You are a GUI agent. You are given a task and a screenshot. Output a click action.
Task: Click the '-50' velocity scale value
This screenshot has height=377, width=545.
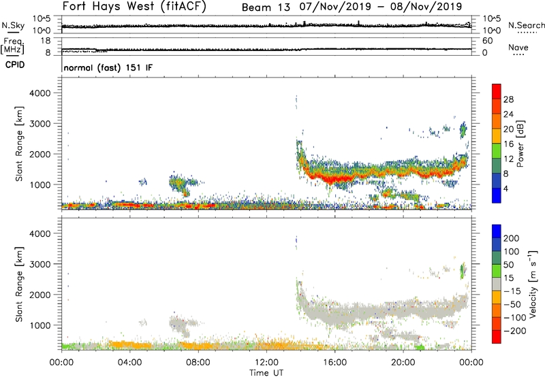512,304
